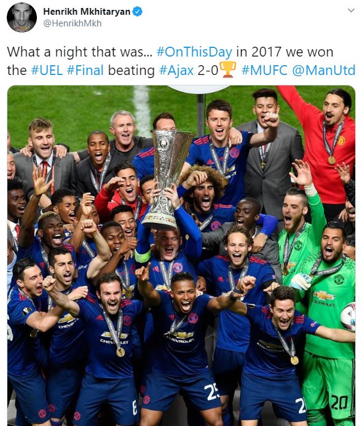Visit the @HenrikhMkh handle profile
362x426 pixels.
(73, 23)
